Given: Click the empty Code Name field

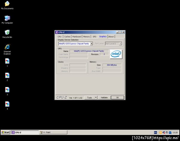Looking at the screenshot, I should point(79,54).
